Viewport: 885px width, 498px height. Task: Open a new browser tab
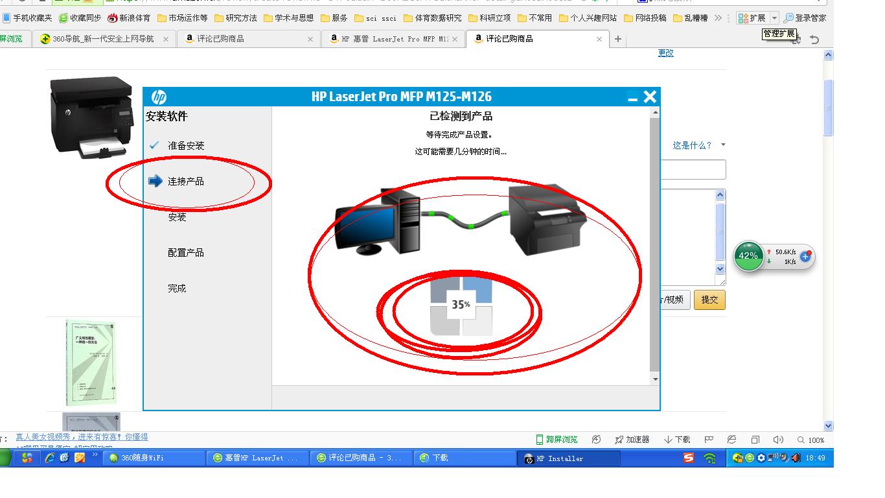pyautogui.click(x=618, y=39)
